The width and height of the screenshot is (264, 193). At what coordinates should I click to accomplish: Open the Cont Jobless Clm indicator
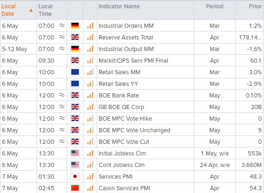tap(121, 165)
